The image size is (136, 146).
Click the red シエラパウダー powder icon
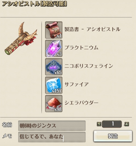coord(54,104)
